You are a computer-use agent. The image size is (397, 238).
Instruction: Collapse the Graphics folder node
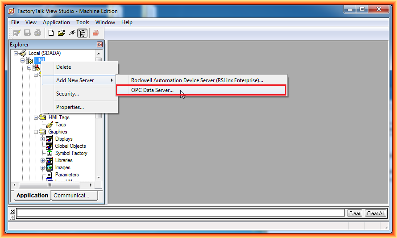[36, 132]
